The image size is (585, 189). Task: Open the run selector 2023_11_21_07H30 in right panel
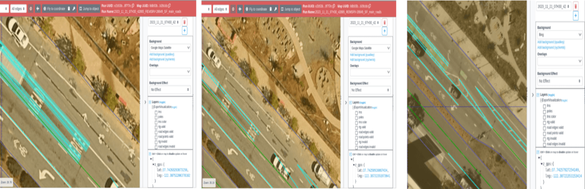pyautogui.click(x=554, y=7)
